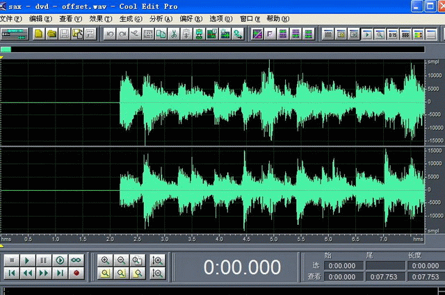Click the Undo arrow icon
445x295 pixels.
(110, 34)
